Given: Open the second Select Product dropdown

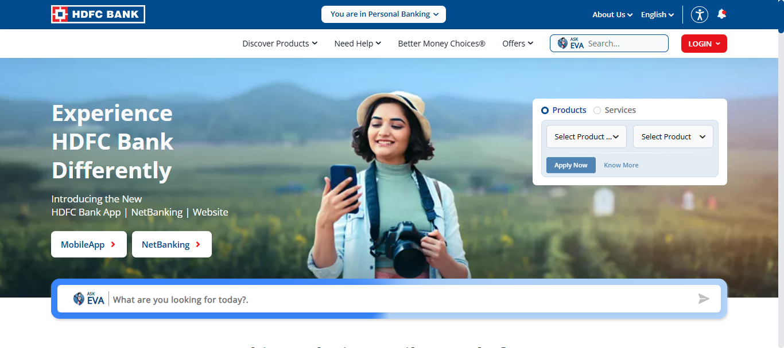Looking at the screenshot, I should [x=673, y=136].
